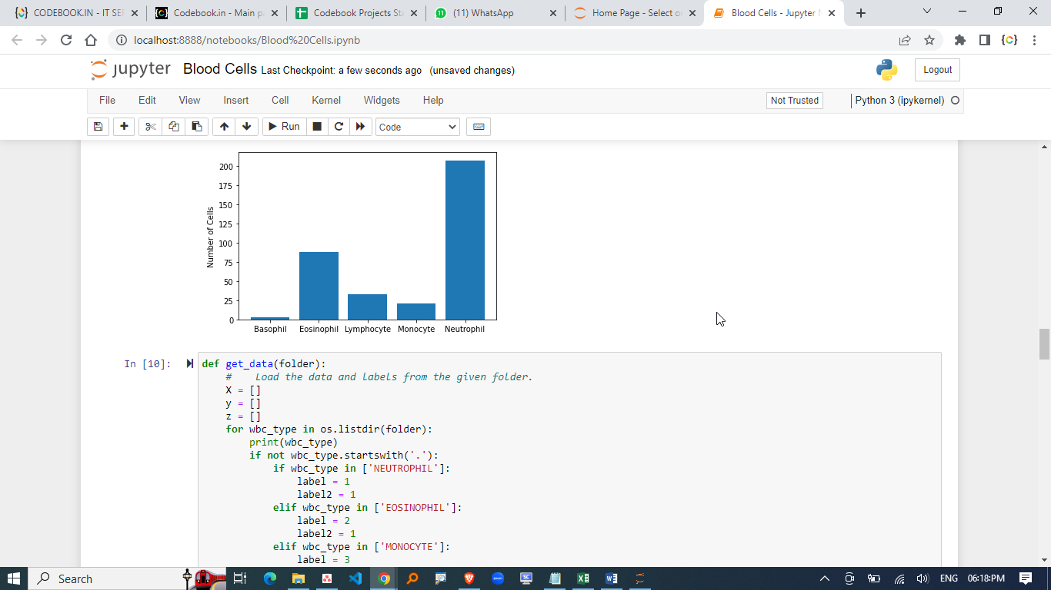Rename the notebook title Blood Cells
Viewport: 1051px width, 590px height.
pos(220,69)
